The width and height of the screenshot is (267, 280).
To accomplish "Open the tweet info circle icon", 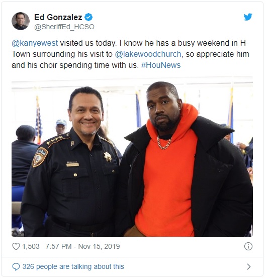I will pos(248,246).
